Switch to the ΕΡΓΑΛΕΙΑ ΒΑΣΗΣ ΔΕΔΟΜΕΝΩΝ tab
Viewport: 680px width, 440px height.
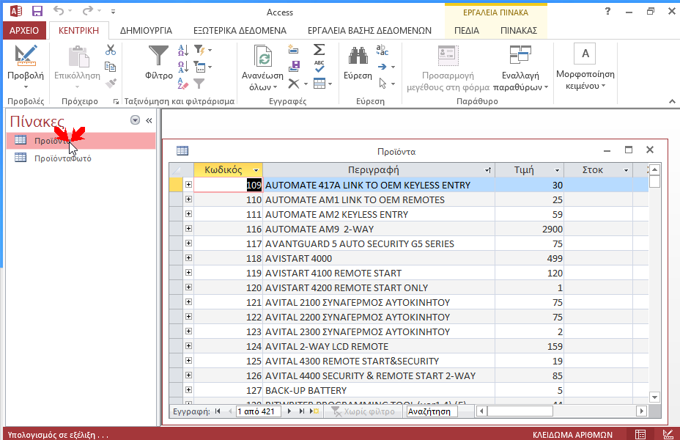tap(369, 30)
